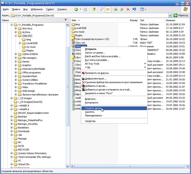Open the Search magnifier toolbar icon
191x174 pixels.
tap(102, 9)
